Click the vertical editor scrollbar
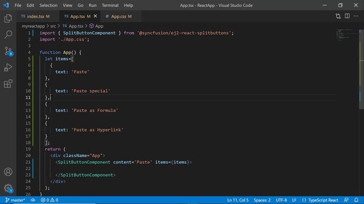Screen dimensions: 364x204 pyautogui.click(x=361, y=69)
